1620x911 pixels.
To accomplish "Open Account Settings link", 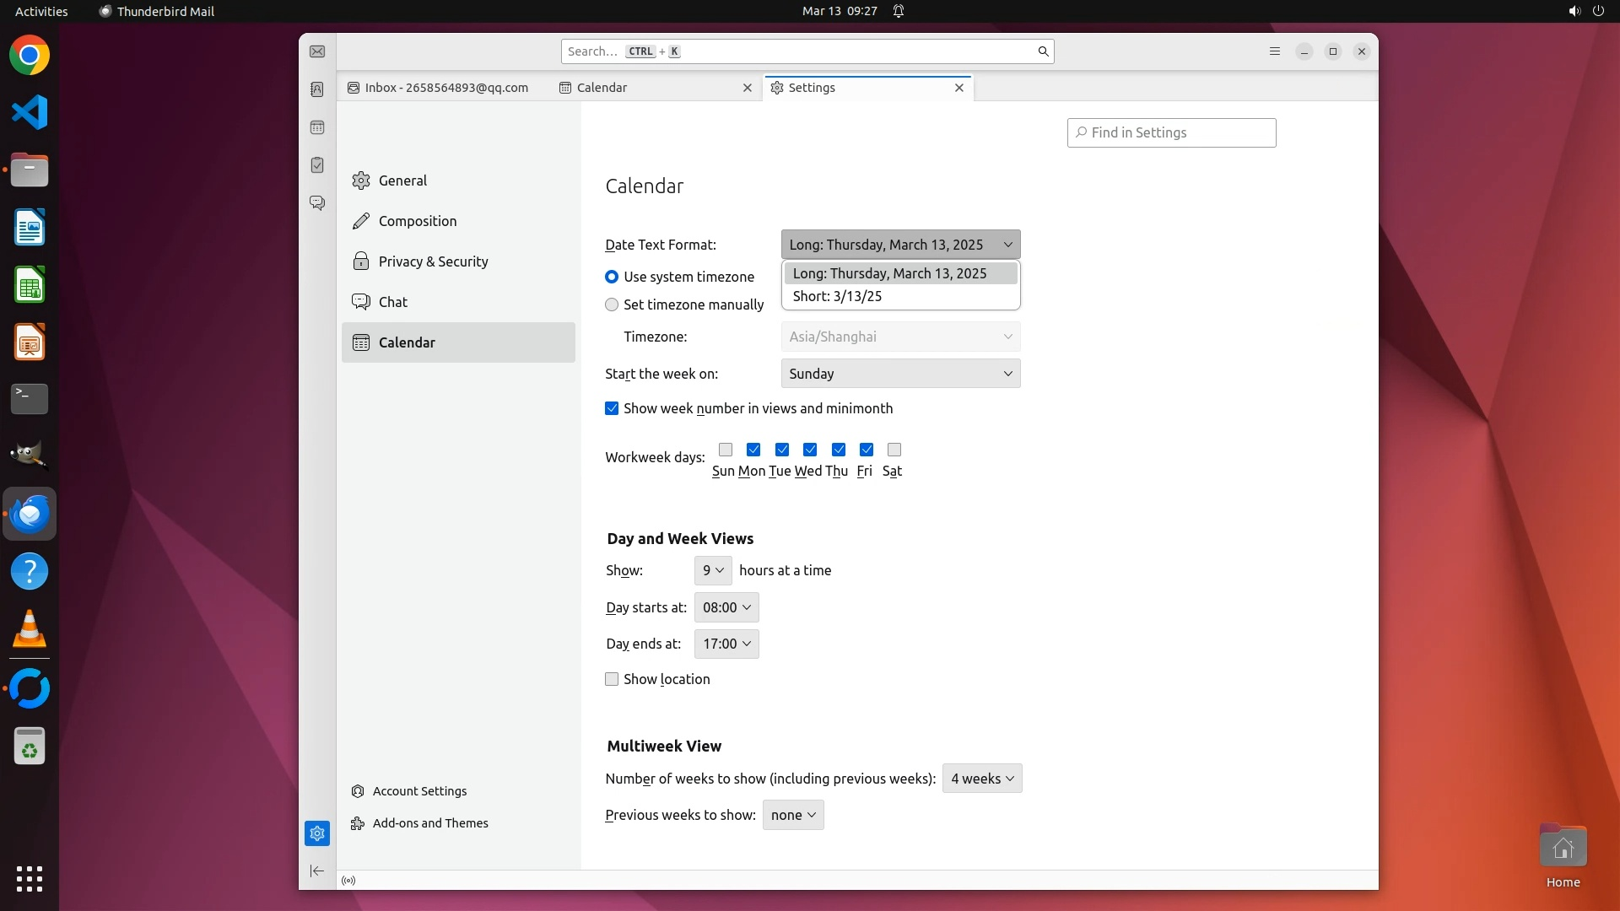I will point(419,791).
